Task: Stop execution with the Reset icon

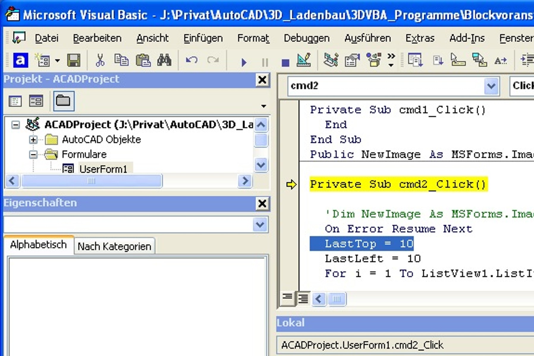Action: tap(285, 63)
